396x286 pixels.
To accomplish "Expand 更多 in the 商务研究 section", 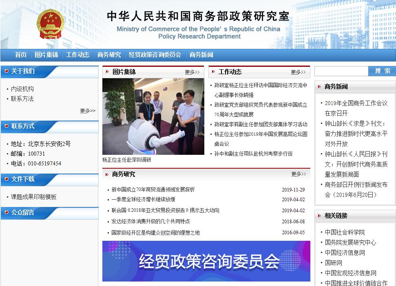I will (298, 174).
